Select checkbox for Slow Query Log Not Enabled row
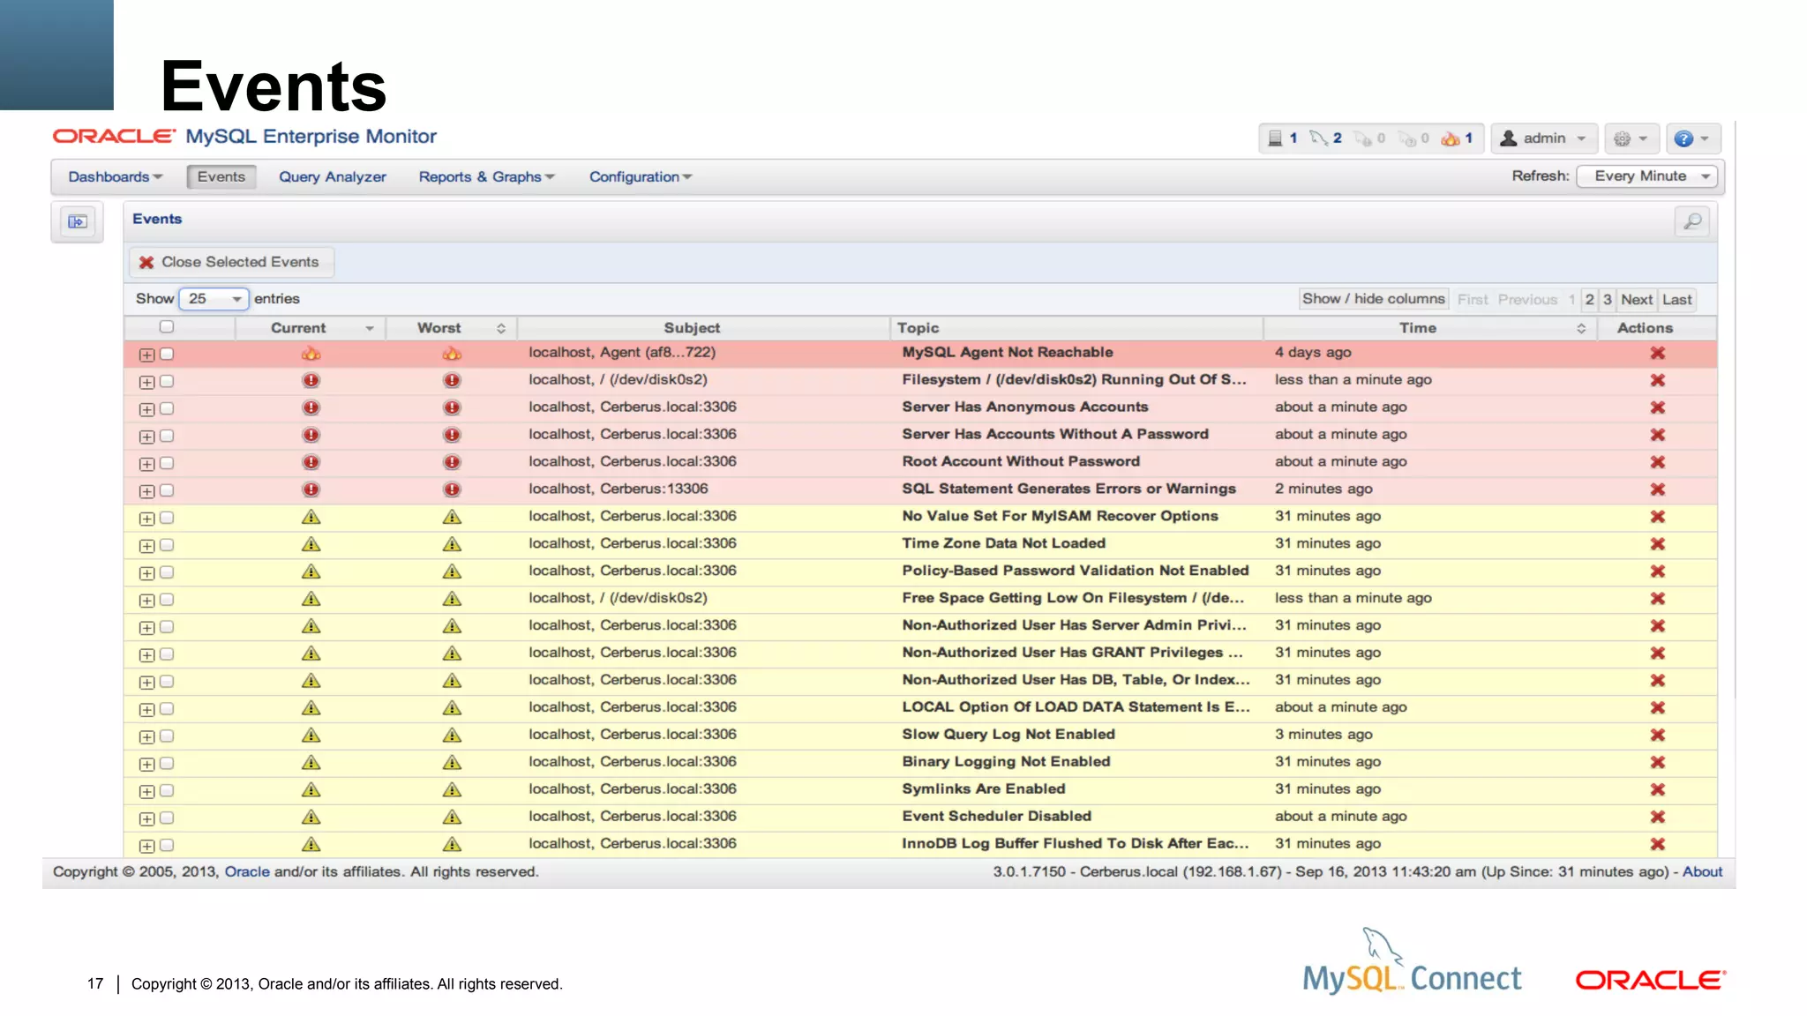 [x=167, y=736]
